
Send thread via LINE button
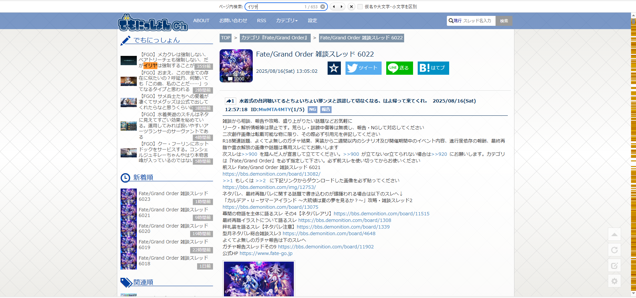click(399, 68)
